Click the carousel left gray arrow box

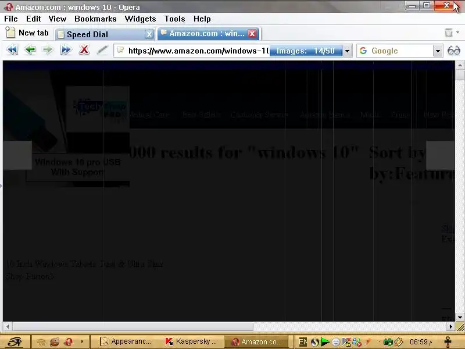click(x=17, y=155)
